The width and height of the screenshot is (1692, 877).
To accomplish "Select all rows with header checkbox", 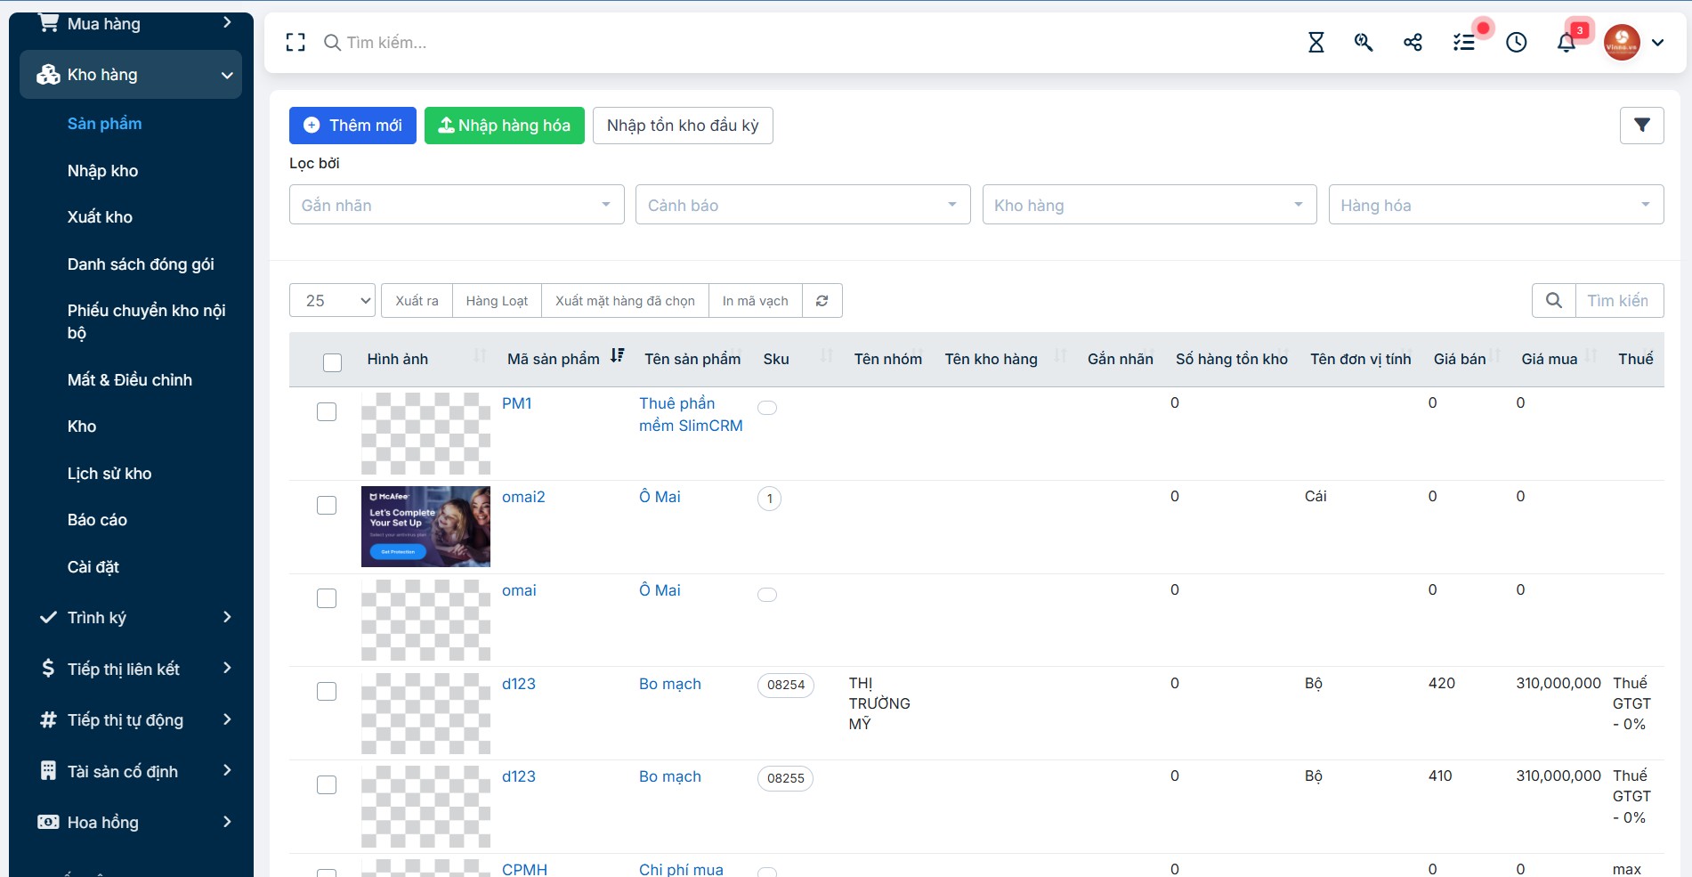I will [332, 361].
